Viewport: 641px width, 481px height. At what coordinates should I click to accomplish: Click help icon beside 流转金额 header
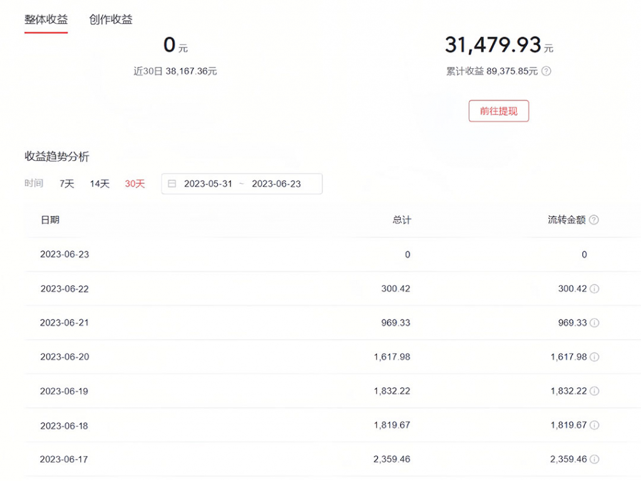[x=594, y=220]
